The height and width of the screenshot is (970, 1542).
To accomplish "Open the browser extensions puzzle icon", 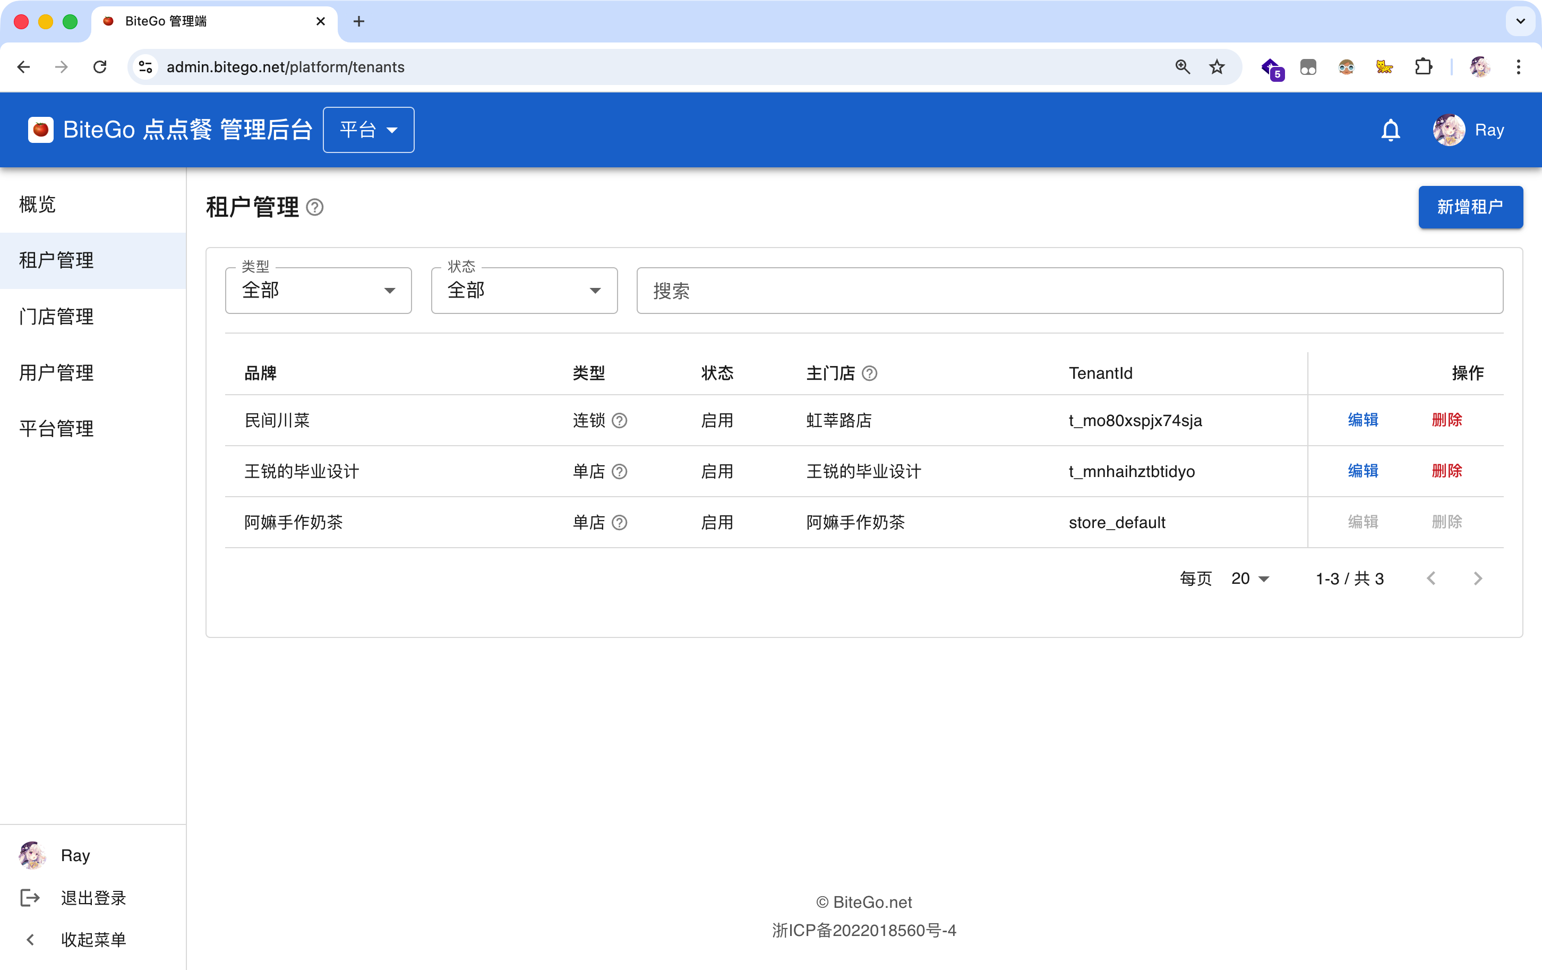I will [x=1423, y=66].
